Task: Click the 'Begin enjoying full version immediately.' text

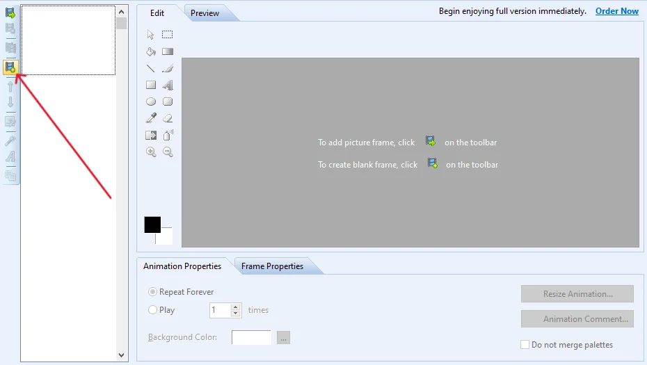Action: tap(513, 11)
